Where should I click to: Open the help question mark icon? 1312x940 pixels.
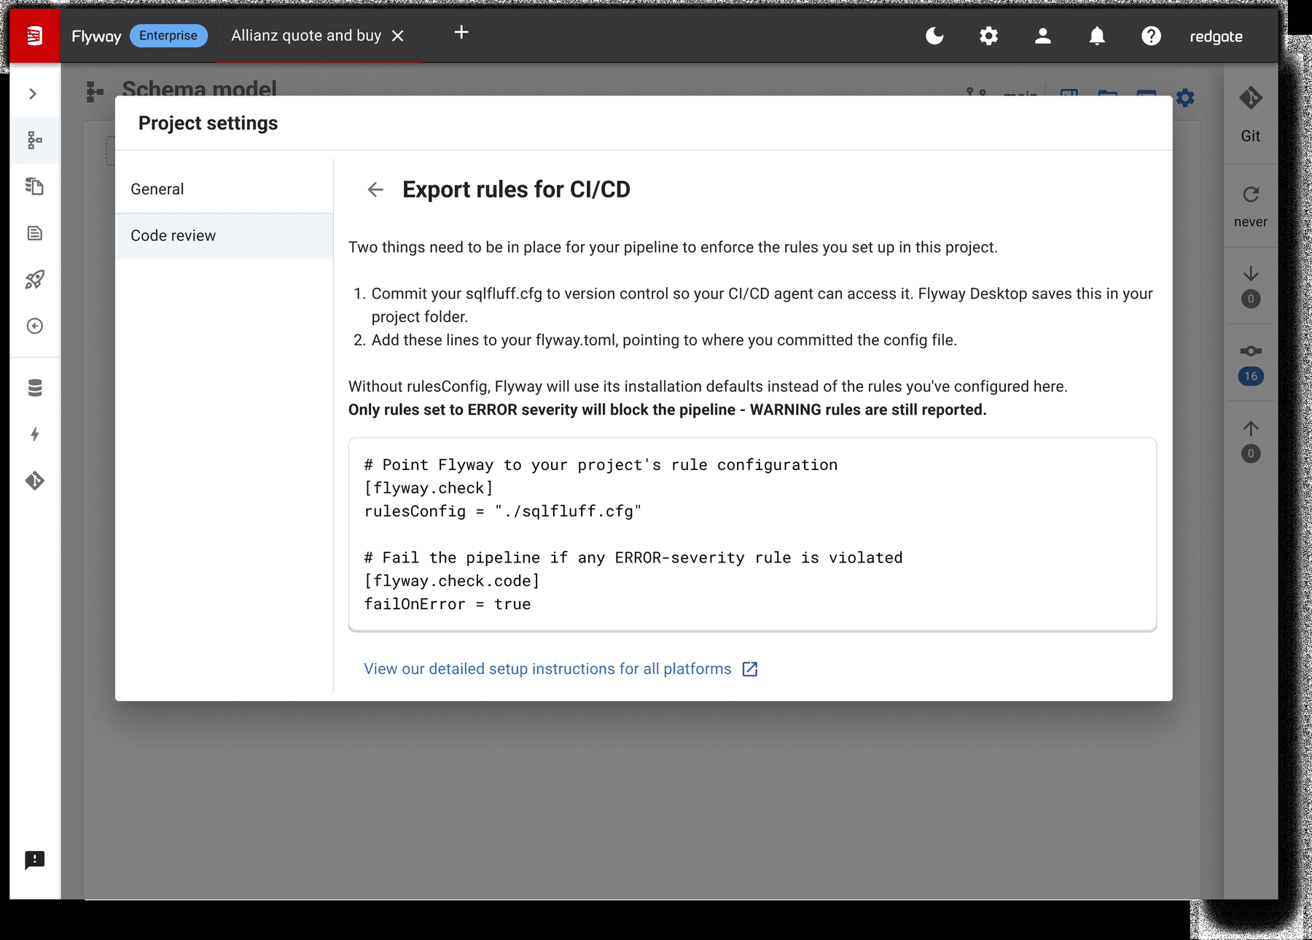point(1151,36)
